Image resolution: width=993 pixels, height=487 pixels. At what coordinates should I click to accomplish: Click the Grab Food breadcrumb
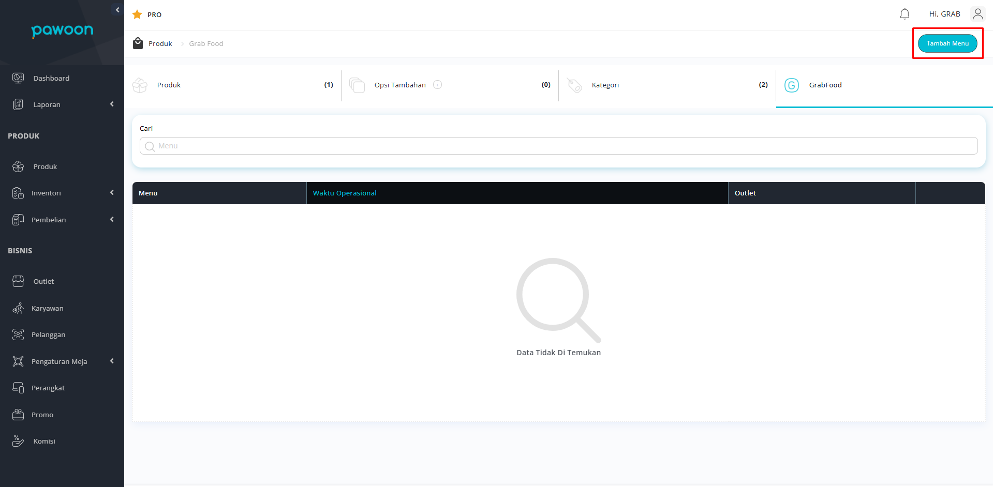(x=206, y=43)
